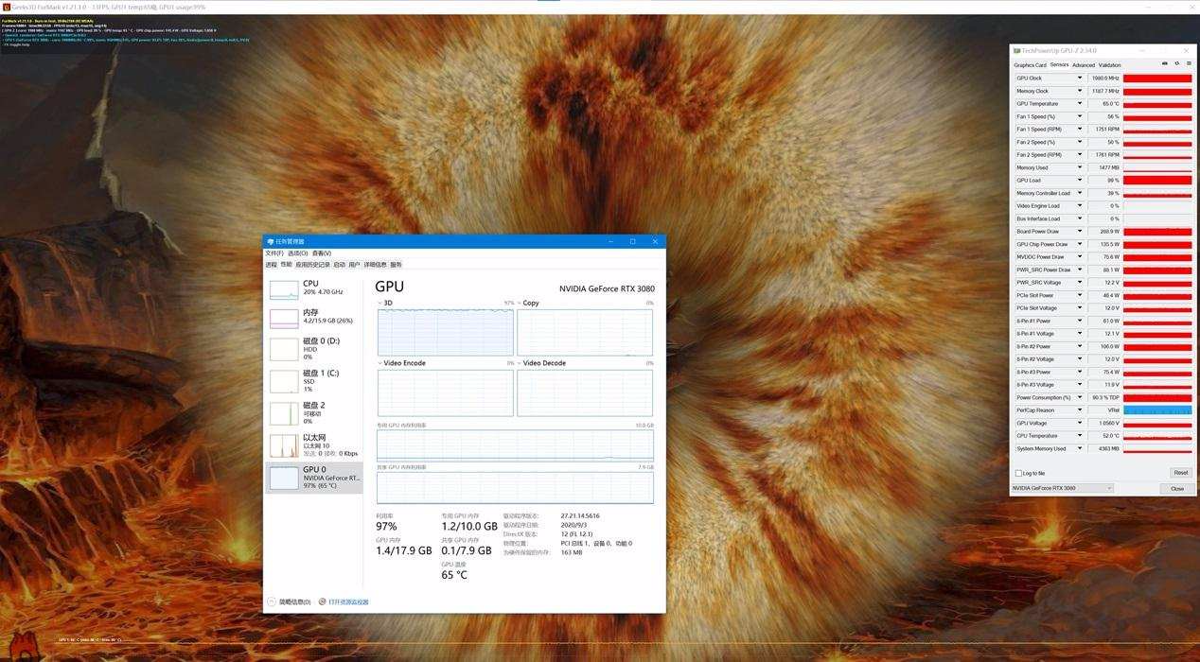1200x662 pixels.
Task: Open Memory Clock sensor dropdown arrow
Action: coord(1080,91)
